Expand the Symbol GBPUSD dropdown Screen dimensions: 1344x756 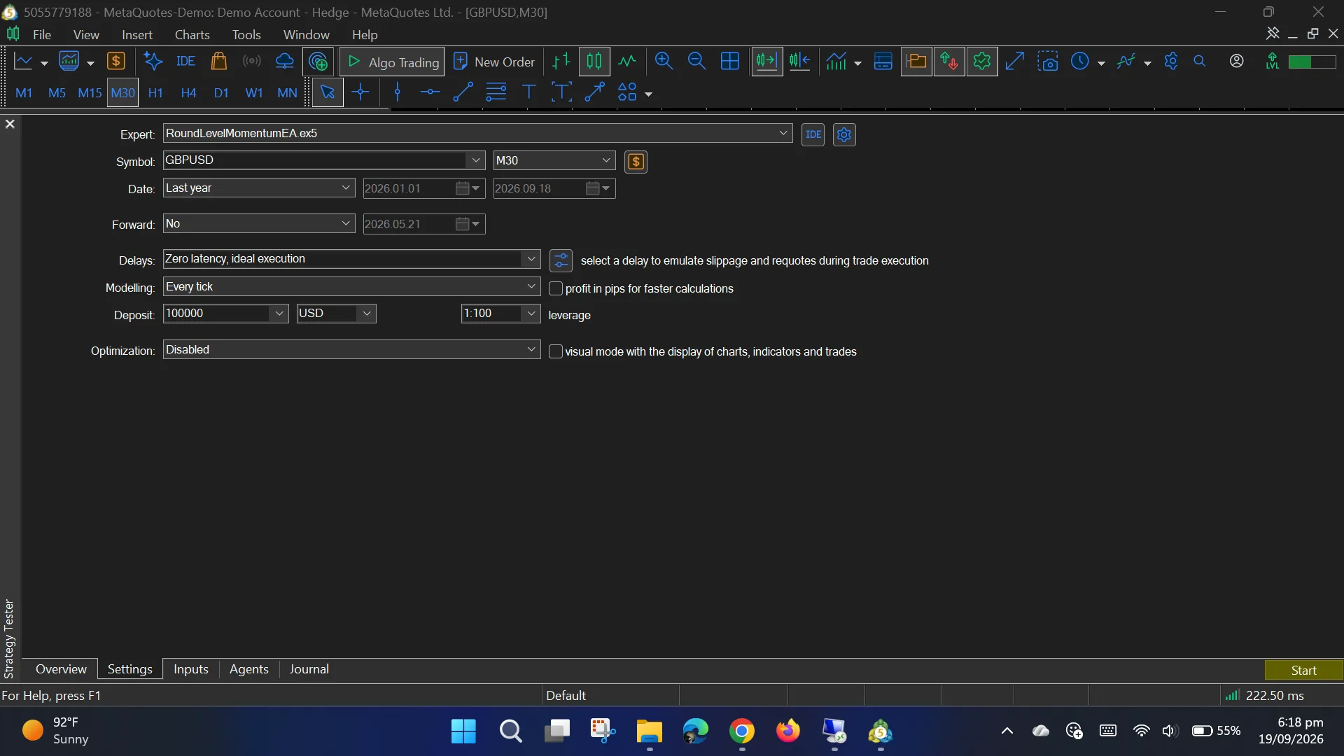476,160
